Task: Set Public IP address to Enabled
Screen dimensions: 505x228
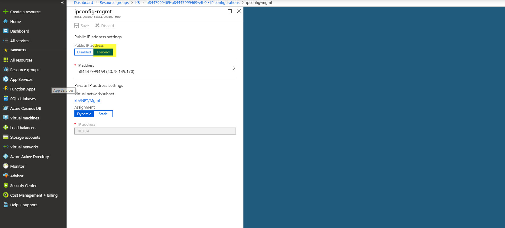Action: click(x=103, y=52)
